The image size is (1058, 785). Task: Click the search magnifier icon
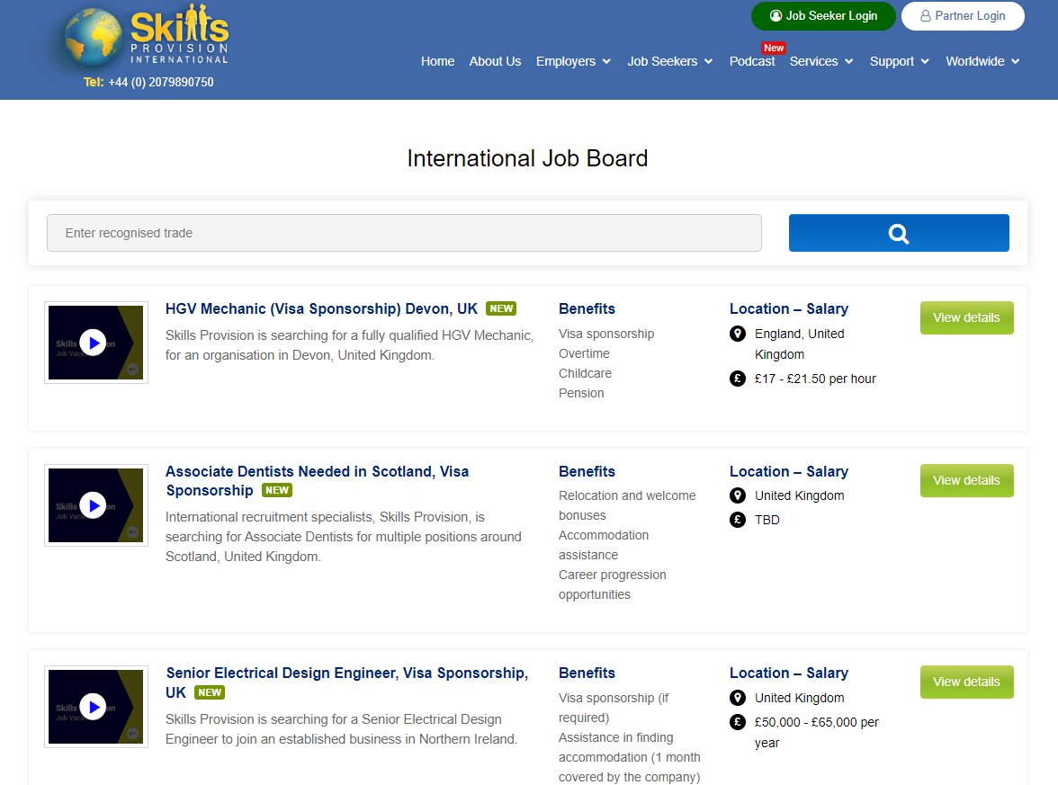tap(898, 232)
